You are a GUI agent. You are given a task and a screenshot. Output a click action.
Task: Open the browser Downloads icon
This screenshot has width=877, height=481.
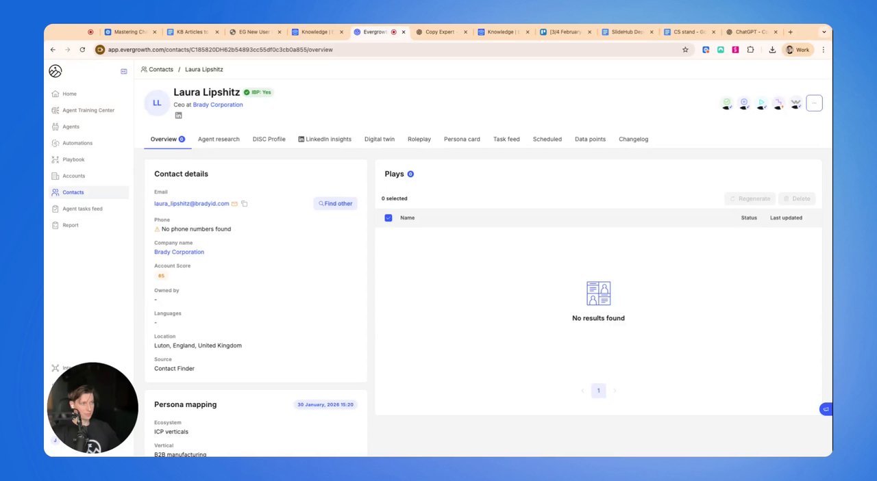772,50
